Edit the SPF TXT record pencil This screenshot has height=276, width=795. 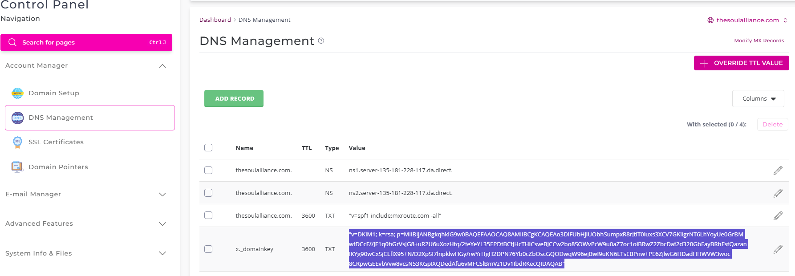pyautogui.click(x=778, y=215)
